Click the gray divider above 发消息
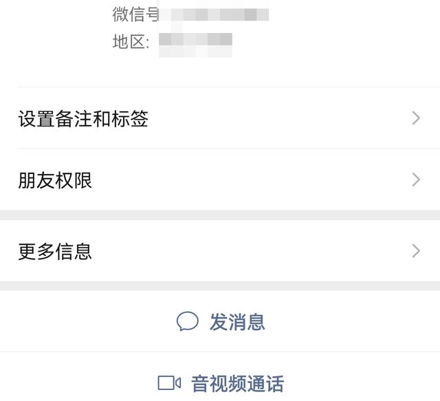 tap(220, 286)
